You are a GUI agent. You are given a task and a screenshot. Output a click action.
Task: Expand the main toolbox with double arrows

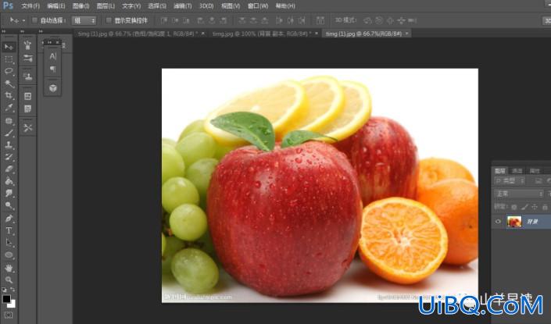tap(4, 31)
